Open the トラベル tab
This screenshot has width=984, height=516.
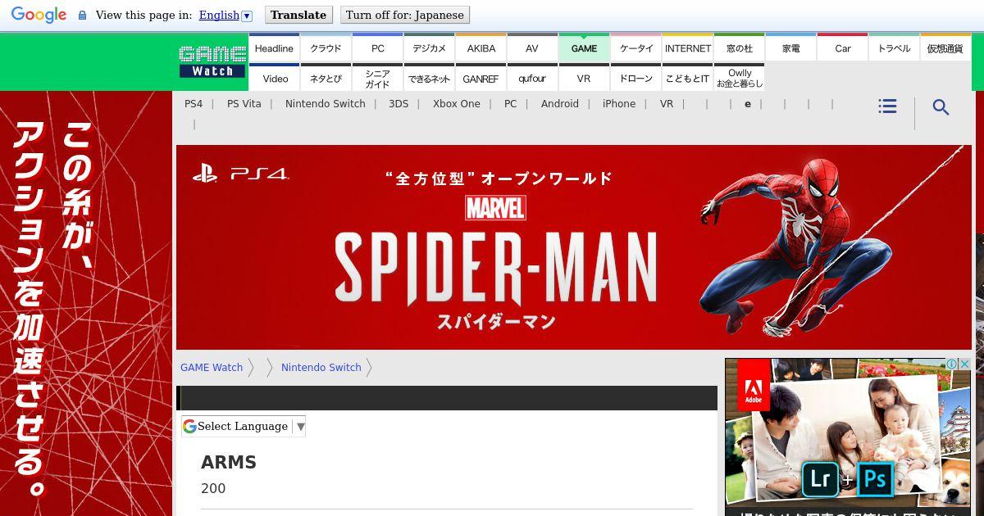tap(894, 48)
